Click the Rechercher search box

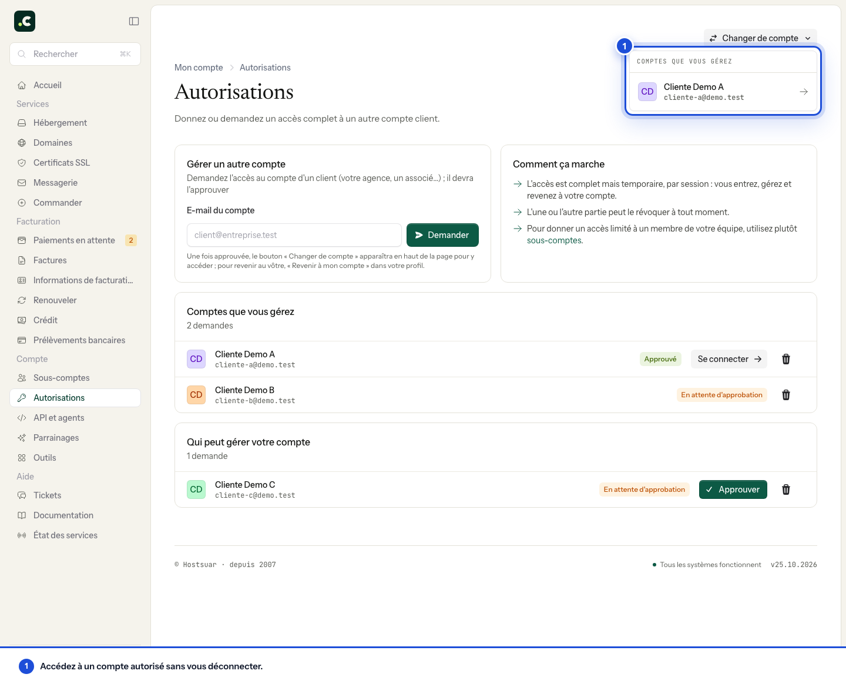click(75, 54)
